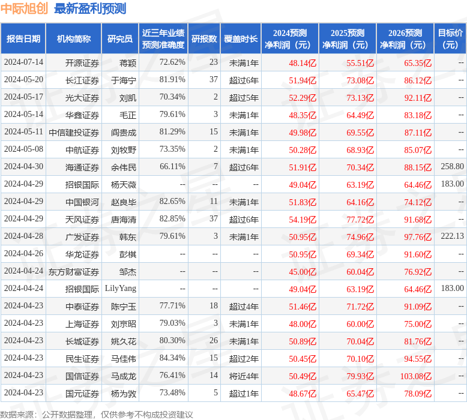Click the 研报数 column header
Viewport: 467px width, 420px height.
click(204, 38)
